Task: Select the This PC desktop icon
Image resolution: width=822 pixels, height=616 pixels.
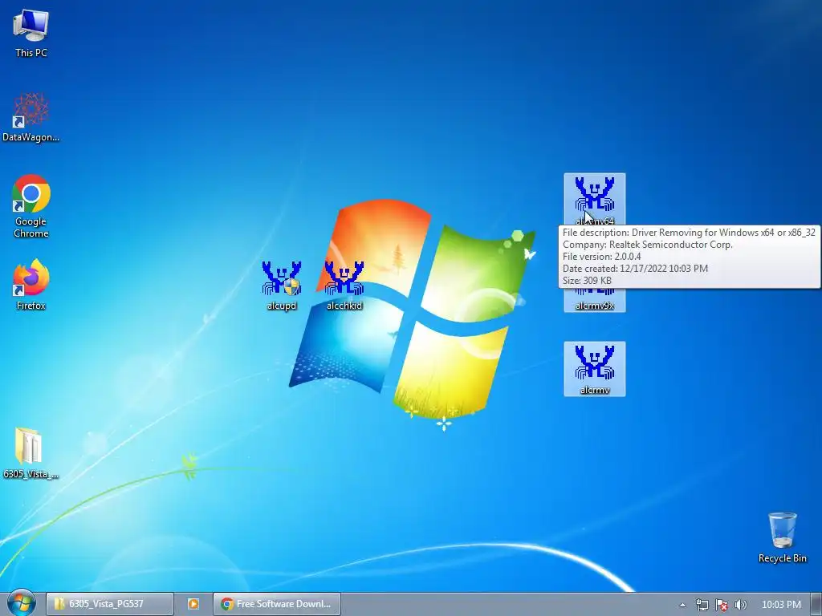Action: click(x=31, y=34)
